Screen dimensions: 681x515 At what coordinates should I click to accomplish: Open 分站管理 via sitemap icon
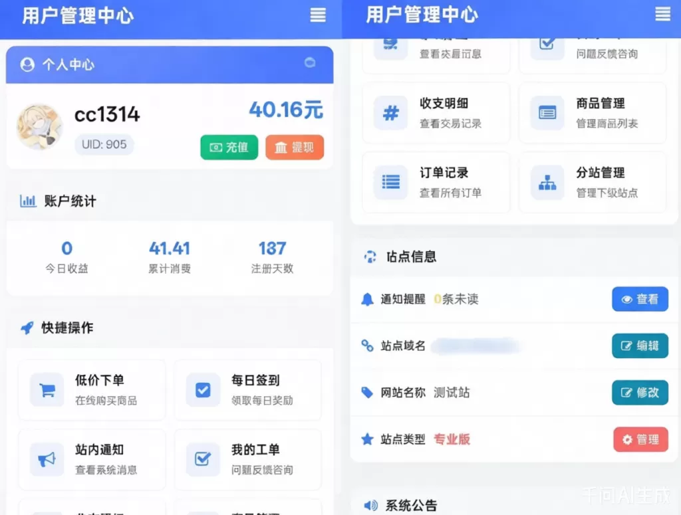pyautogui.click(x=547, y=182)
